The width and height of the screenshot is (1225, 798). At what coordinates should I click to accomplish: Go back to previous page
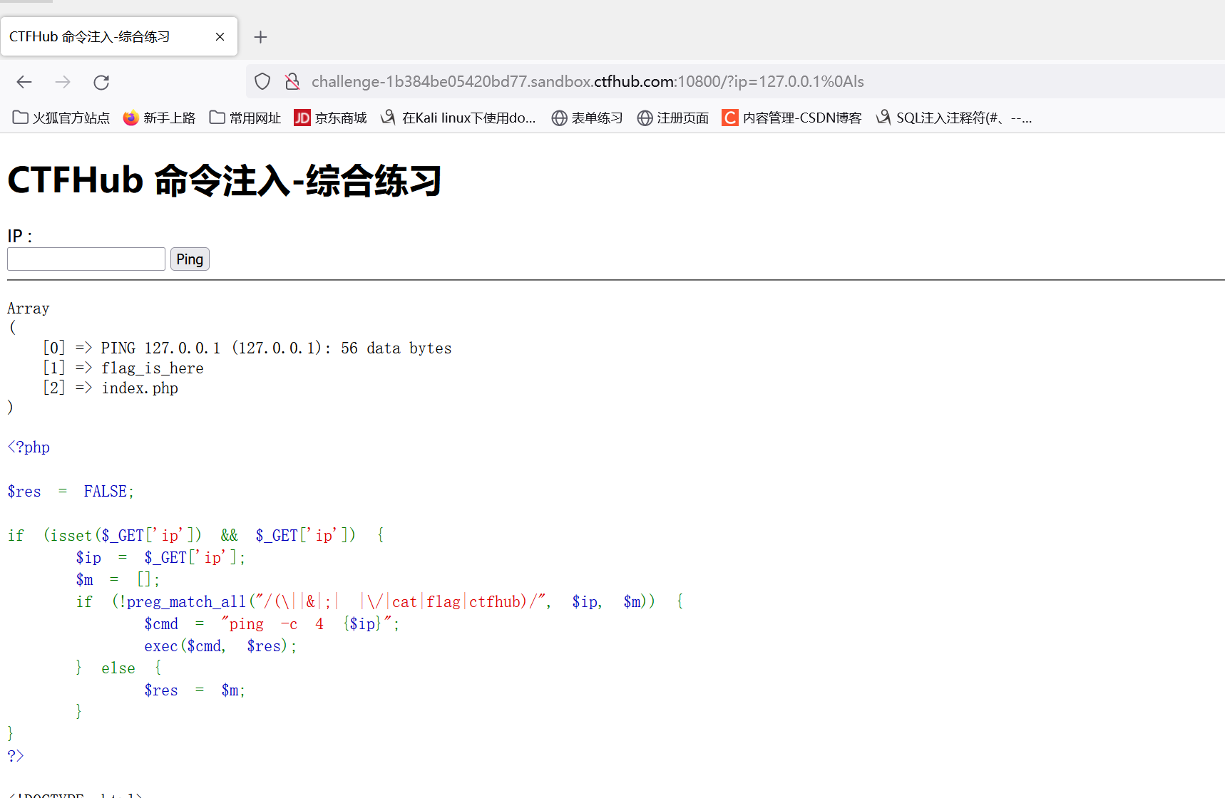[24, 82]
